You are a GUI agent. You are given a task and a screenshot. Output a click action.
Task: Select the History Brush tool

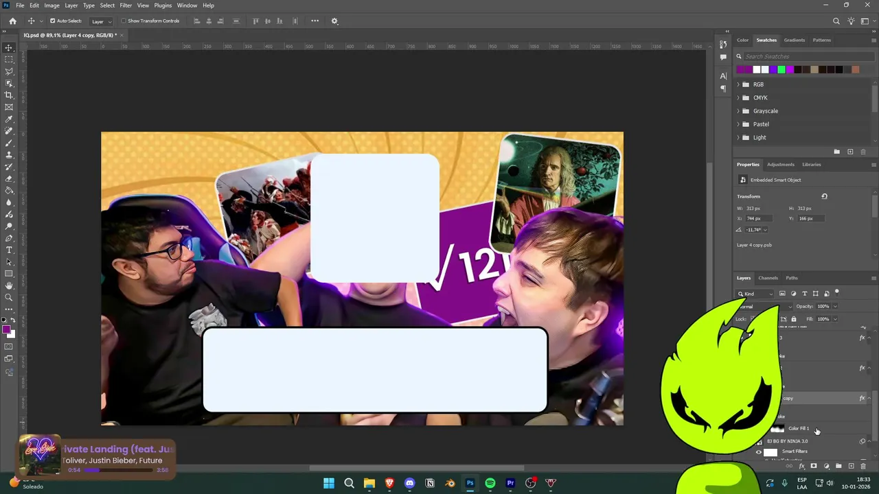pyautogui.click(x=9, y=166)
